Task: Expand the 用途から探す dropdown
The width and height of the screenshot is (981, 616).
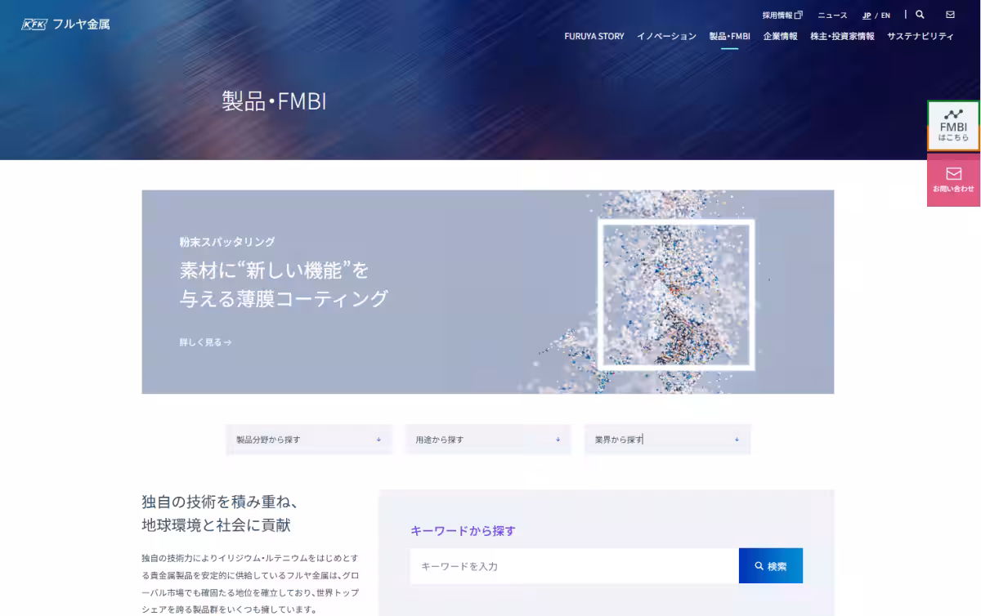Action: [x=488, y=440]
